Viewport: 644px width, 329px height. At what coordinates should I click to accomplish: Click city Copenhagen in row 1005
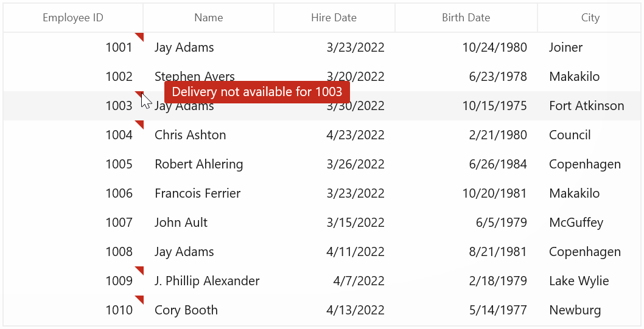point(585,164)
